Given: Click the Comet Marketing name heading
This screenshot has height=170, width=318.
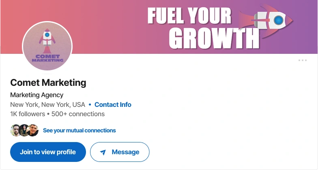Looking at the screenshot, I should 48,83.
